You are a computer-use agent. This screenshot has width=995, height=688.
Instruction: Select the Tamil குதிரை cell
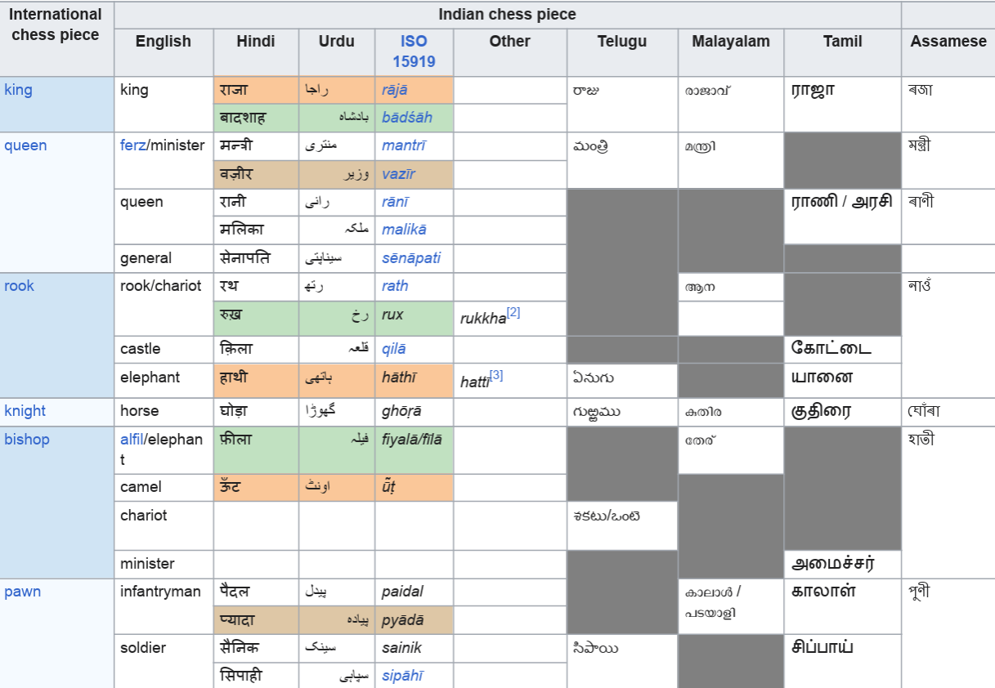click(843, 412)
